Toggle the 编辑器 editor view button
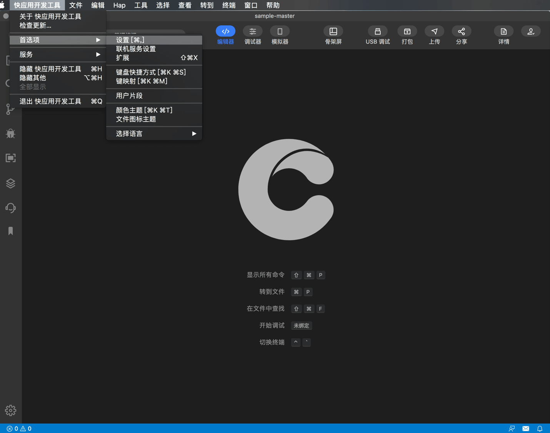The height and width of the screenshot is (433, 550). click(x=225, y=32)
